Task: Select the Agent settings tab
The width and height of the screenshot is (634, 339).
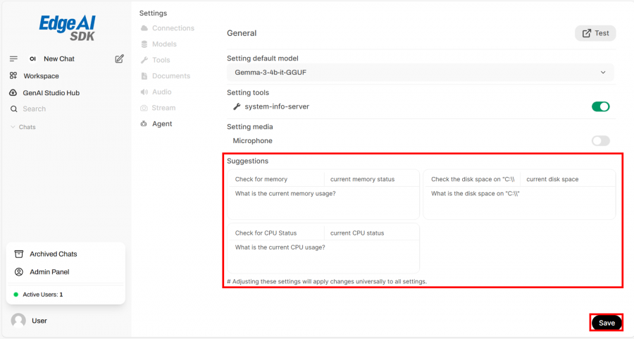Action: (161, 123)
